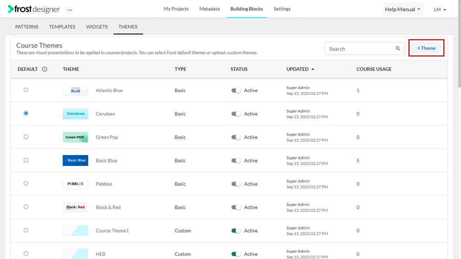The width and height of the screenshot is (461, 259).
Task: Select the Cerulean default radio button
Action: (26, 113)
